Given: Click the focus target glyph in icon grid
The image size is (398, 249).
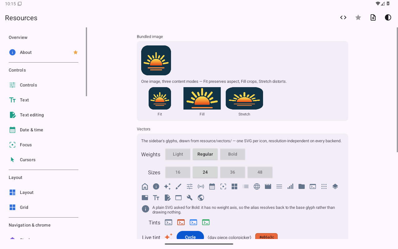Looking at the screenshot, I should click(x=223, y=186).
